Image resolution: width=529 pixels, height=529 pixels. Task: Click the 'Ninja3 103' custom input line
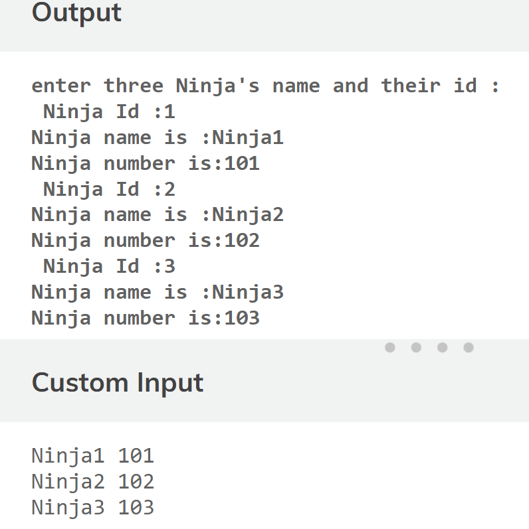[93, 508]
